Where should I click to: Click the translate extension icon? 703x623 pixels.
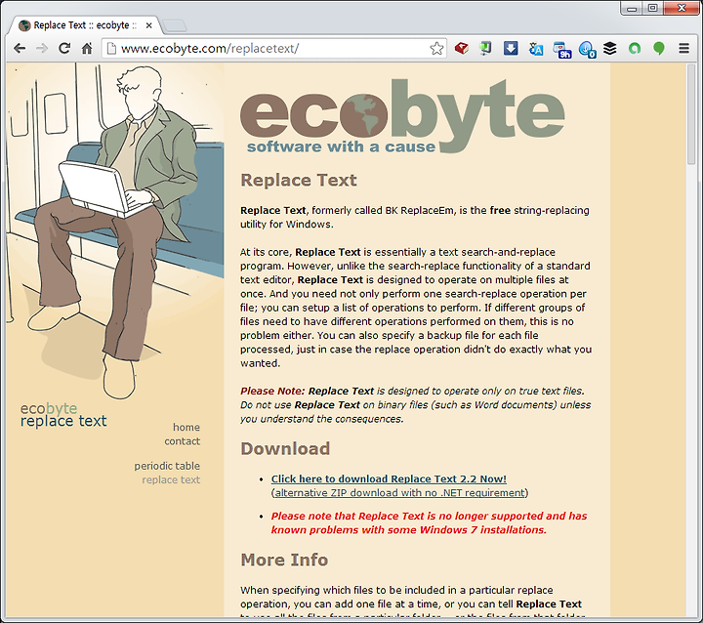tap(536, 49)
